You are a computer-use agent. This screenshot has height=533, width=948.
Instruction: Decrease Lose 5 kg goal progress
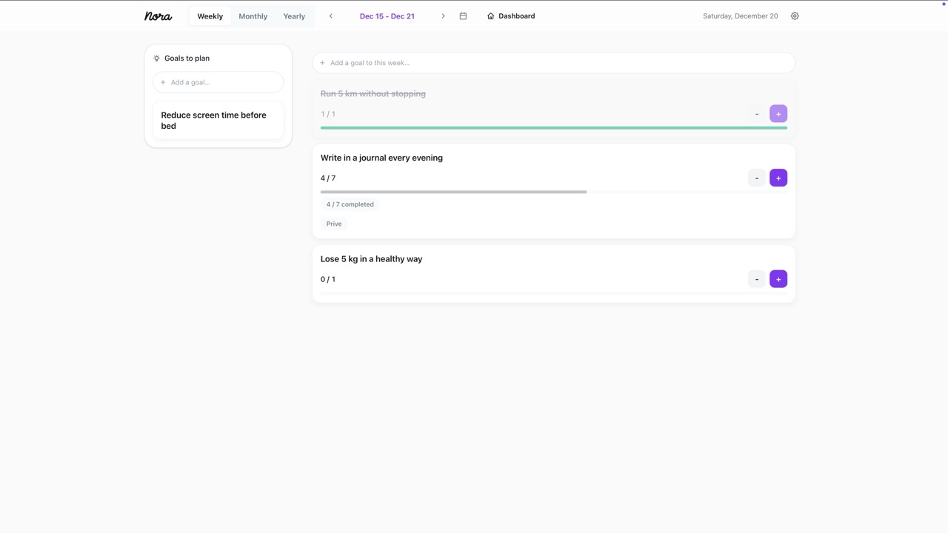pos(756,279)
